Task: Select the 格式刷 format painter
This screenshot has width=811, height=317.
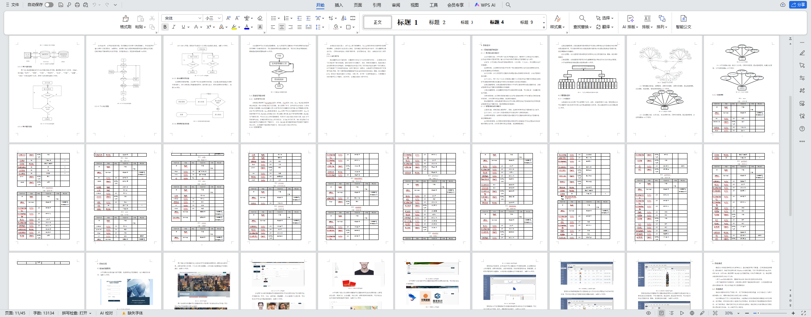Action: pos(125,22)
